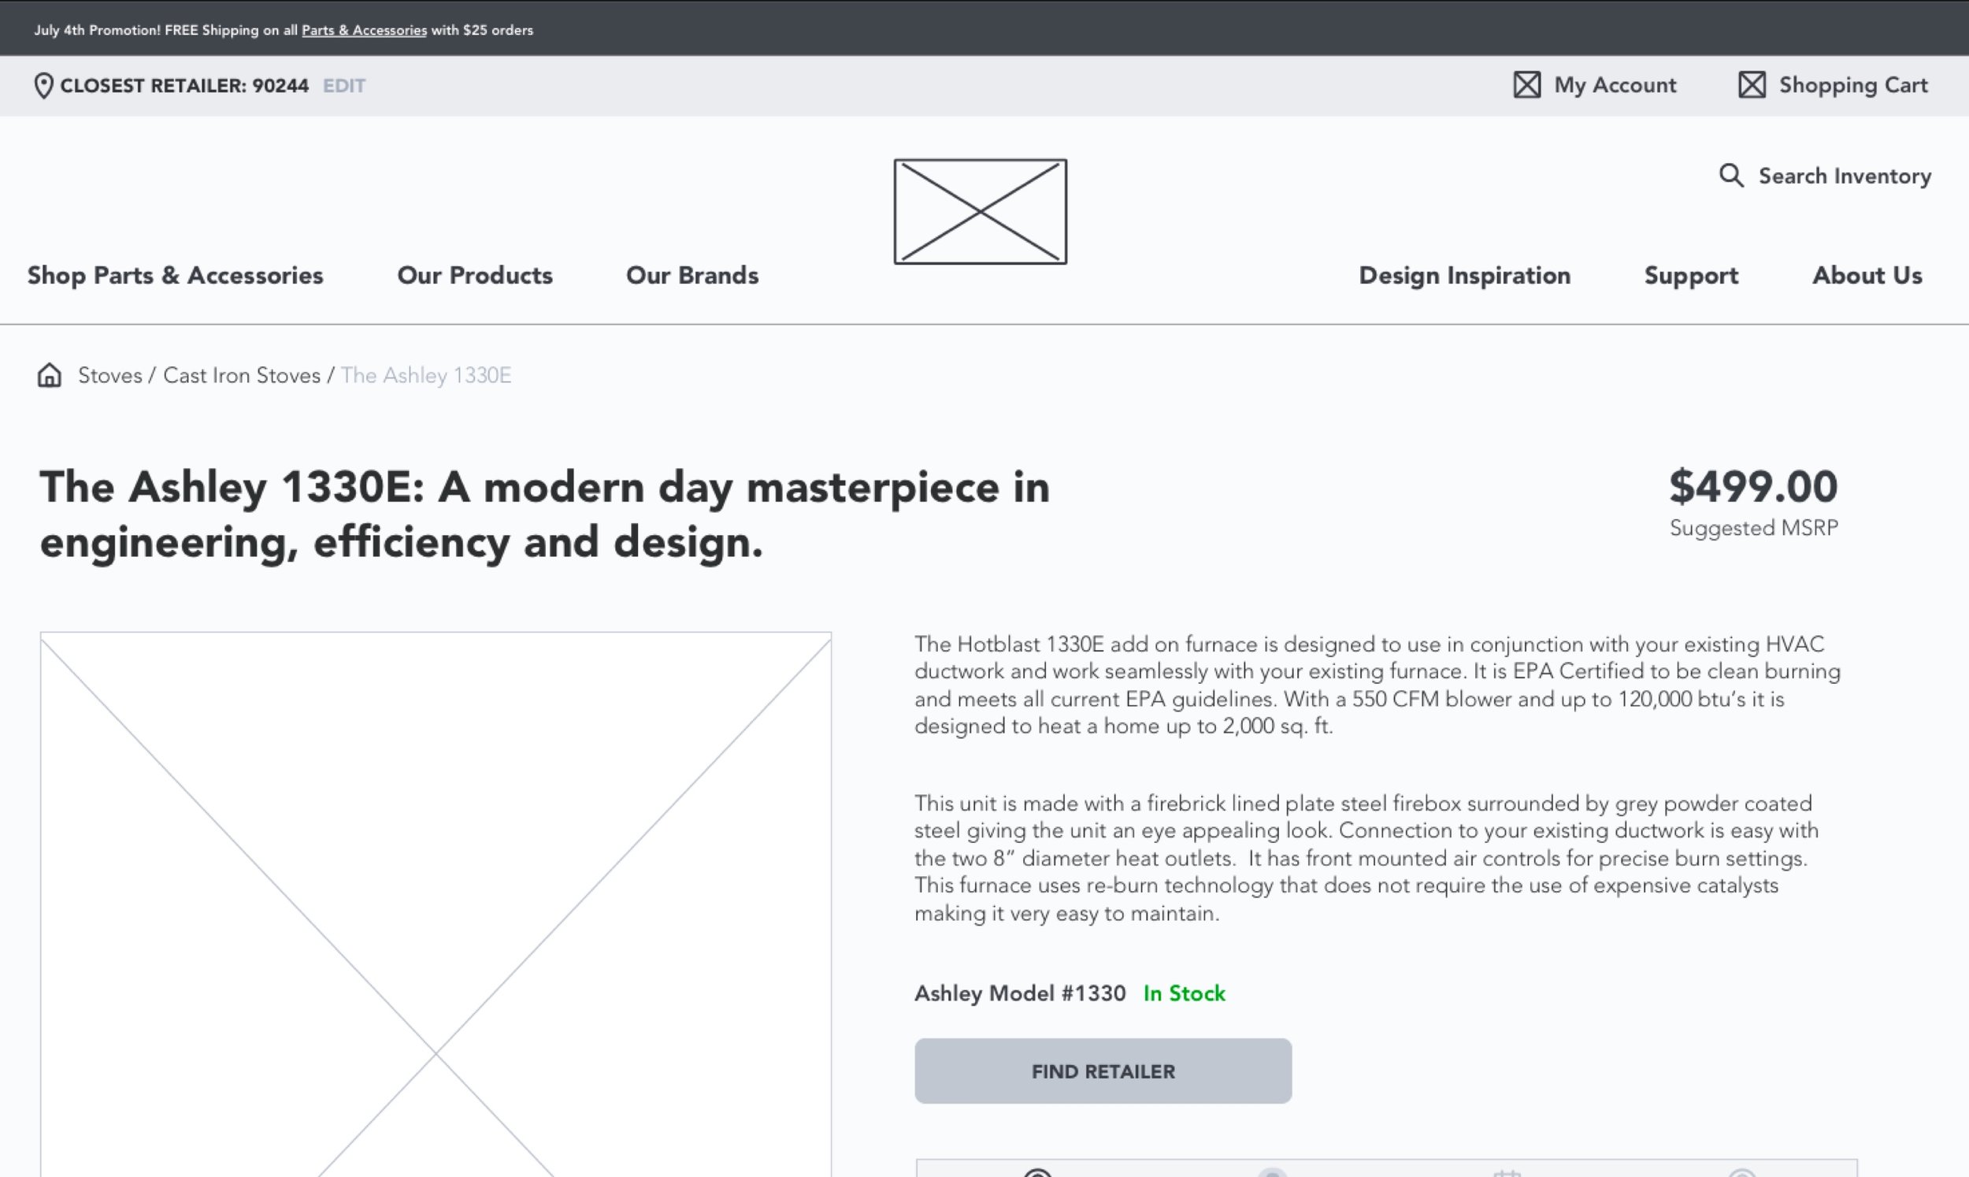Click the location pin icon beside Closest Retailer
This screenshot has width=1969, height=1177.
[43, 86]
